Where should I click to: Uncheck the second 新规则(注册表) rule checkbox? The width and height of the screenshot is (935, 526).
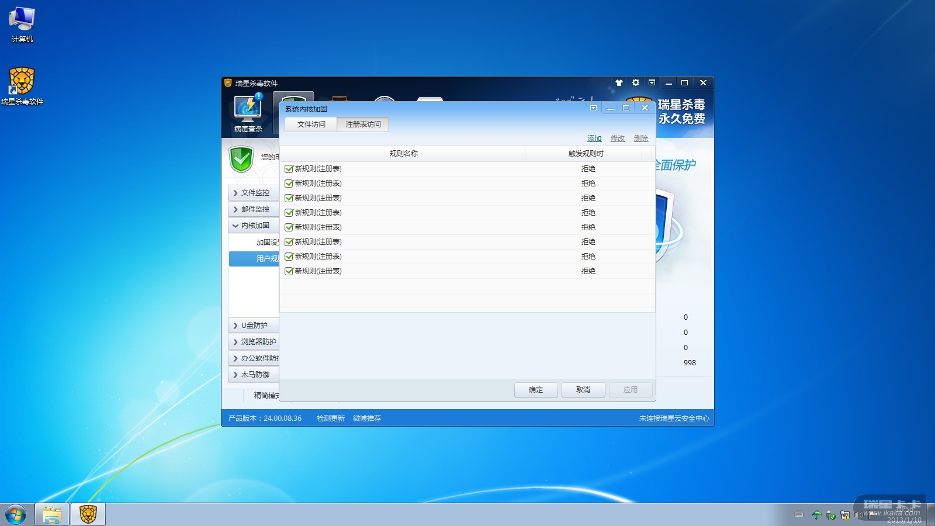[289, 184]
